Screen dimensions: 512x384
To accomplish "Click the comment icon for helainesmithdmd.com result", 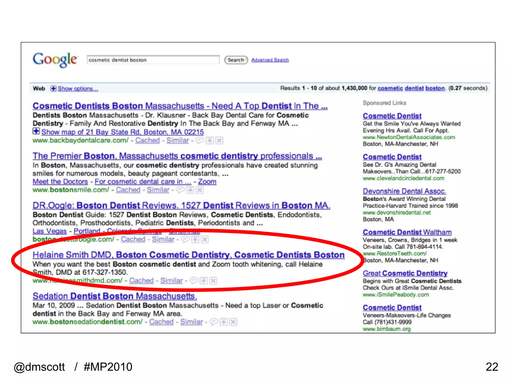I will point(193,281).
